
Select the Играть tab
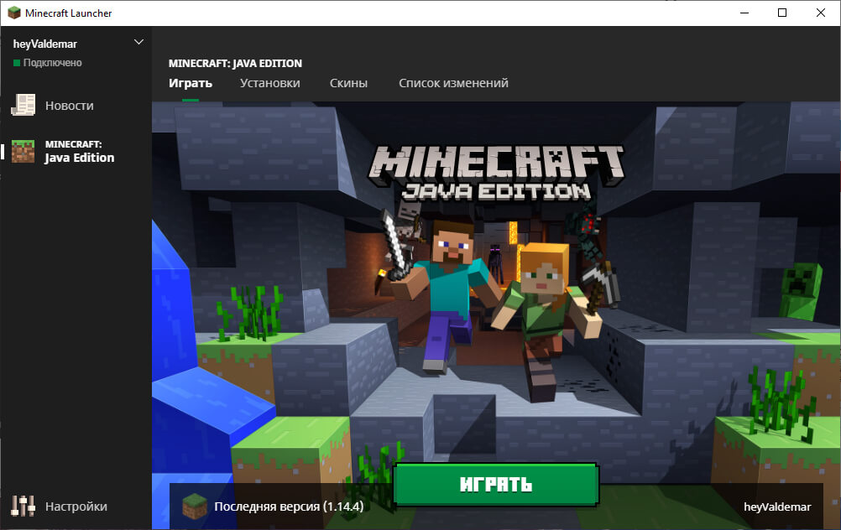[191, 83]
